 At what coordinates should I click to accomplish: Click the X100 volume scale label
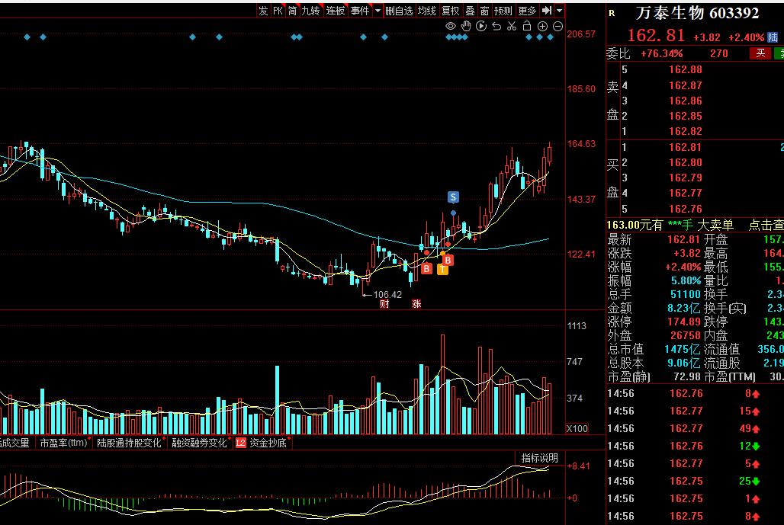click(577, 428)
